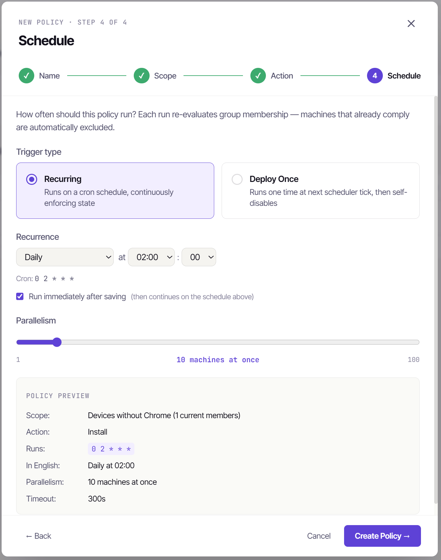Uncheck Run immediately after saving
This screenshot has width=441, height=560.
click(x=20, y=297)
